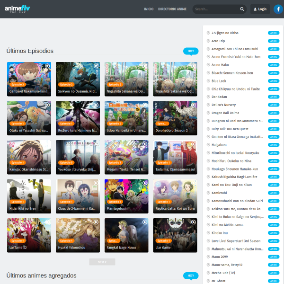Open Re:Zero kara Hajimeru episode thumbnail
This screenshot has height=284, width=284.
[x=78, y=117]
